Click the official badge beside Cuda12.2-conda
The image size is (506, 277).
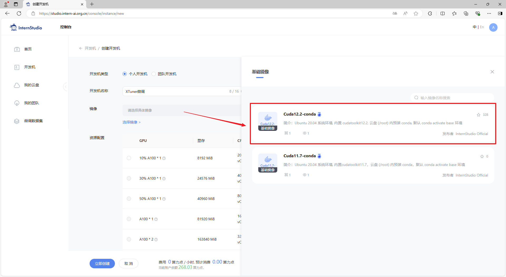pyautogui.click(x=319, y=114)
